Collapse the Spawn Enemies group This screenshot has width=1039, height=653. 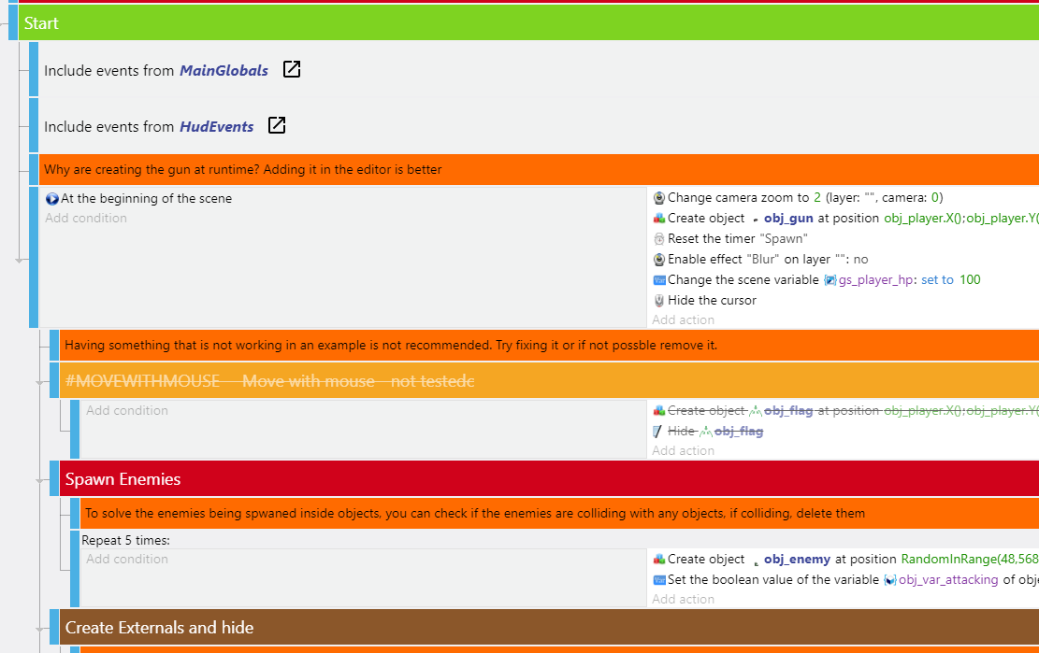(53, 476)
